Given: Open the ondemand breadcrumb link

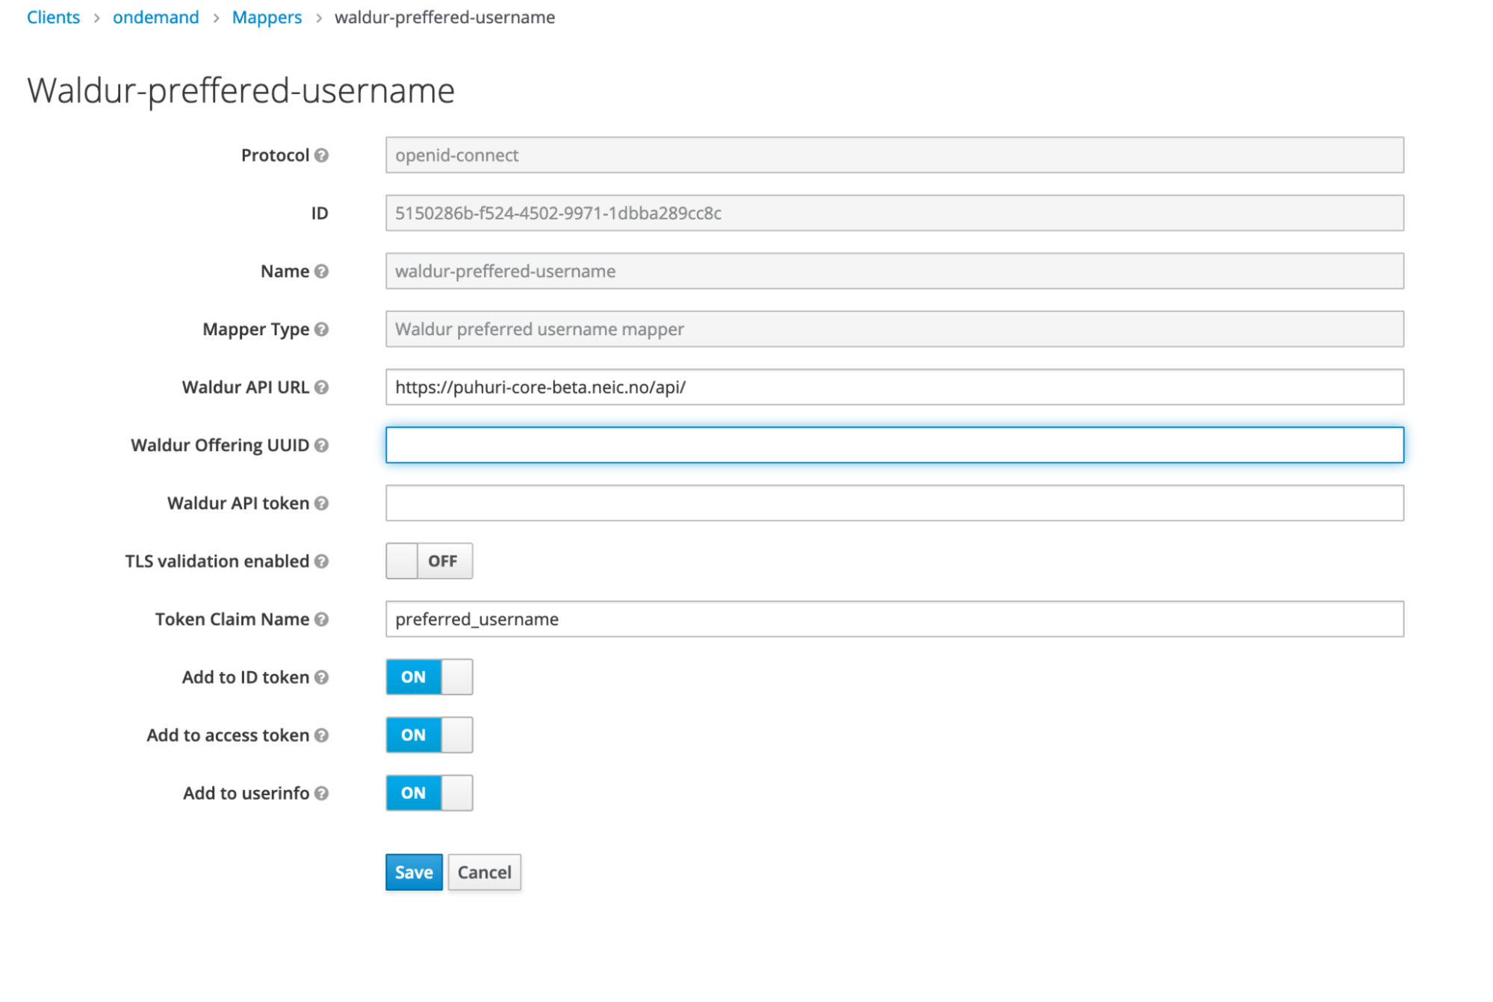Looking at the screenshot, I should (155, 17).
